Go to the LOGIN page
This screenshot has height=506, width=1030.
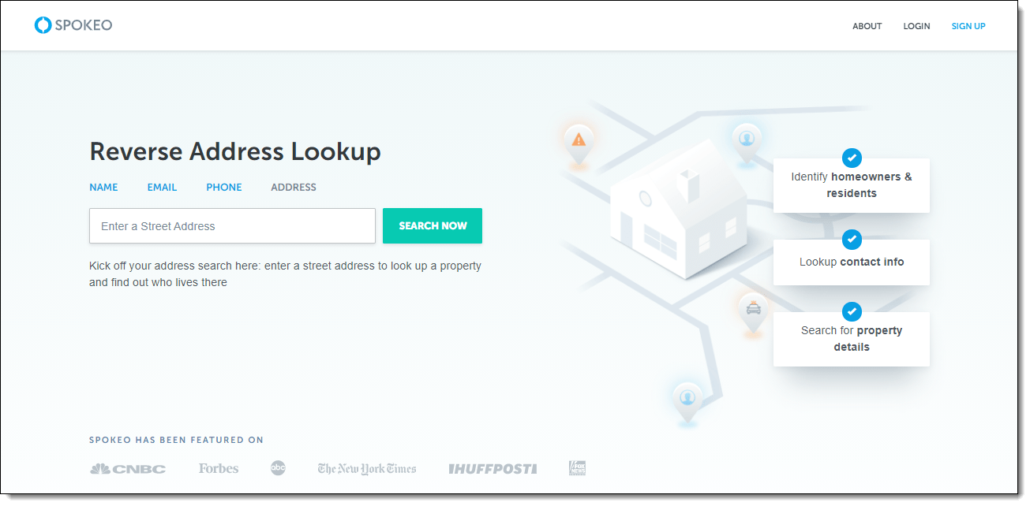coord(916,26)
